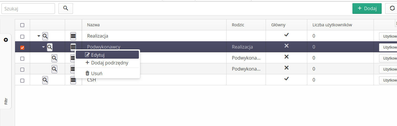Click the search magnifier button beside Szukaj
The width and height of the screenshot is (397, 126).
point(66,9)
